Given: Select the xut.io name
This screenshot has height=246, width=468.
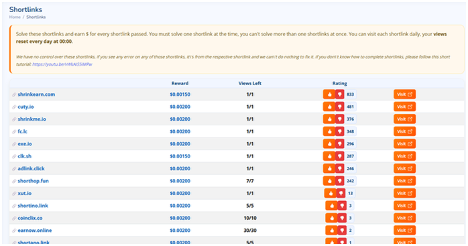Looking at the screenshot, I should 25,194.
